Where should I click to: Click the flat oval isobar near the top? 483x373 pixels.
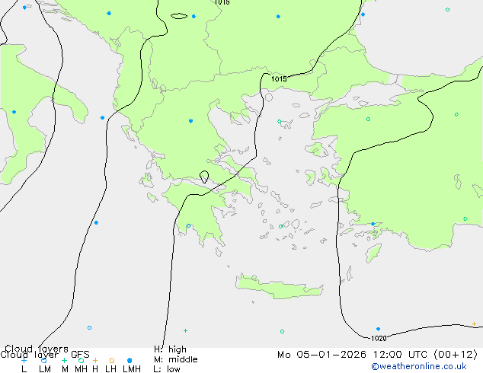179,16
